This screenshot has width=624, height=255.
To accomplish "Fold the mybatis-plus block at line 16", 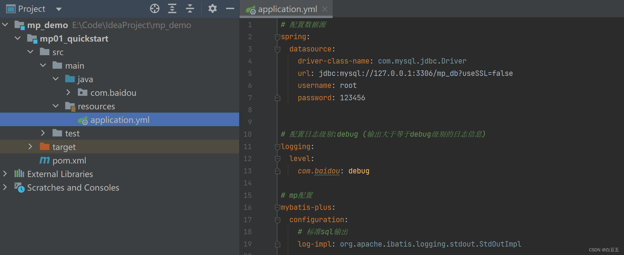I will click(x=277, y=207).
